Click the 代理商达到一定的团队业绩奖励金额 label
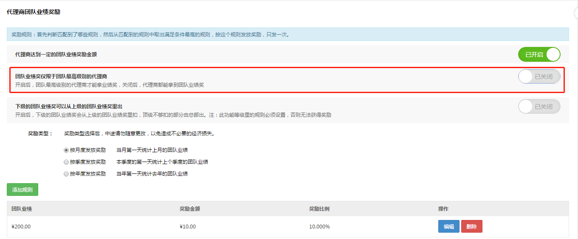The image size is (578, 239). (x=56, y=55)
